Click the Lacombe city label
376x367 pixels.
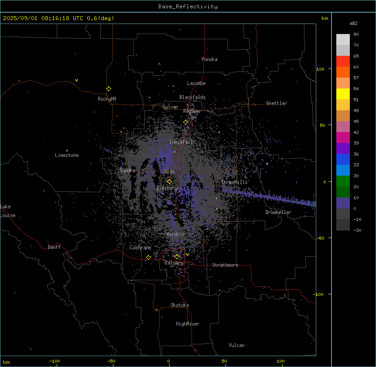pos(196,83)
